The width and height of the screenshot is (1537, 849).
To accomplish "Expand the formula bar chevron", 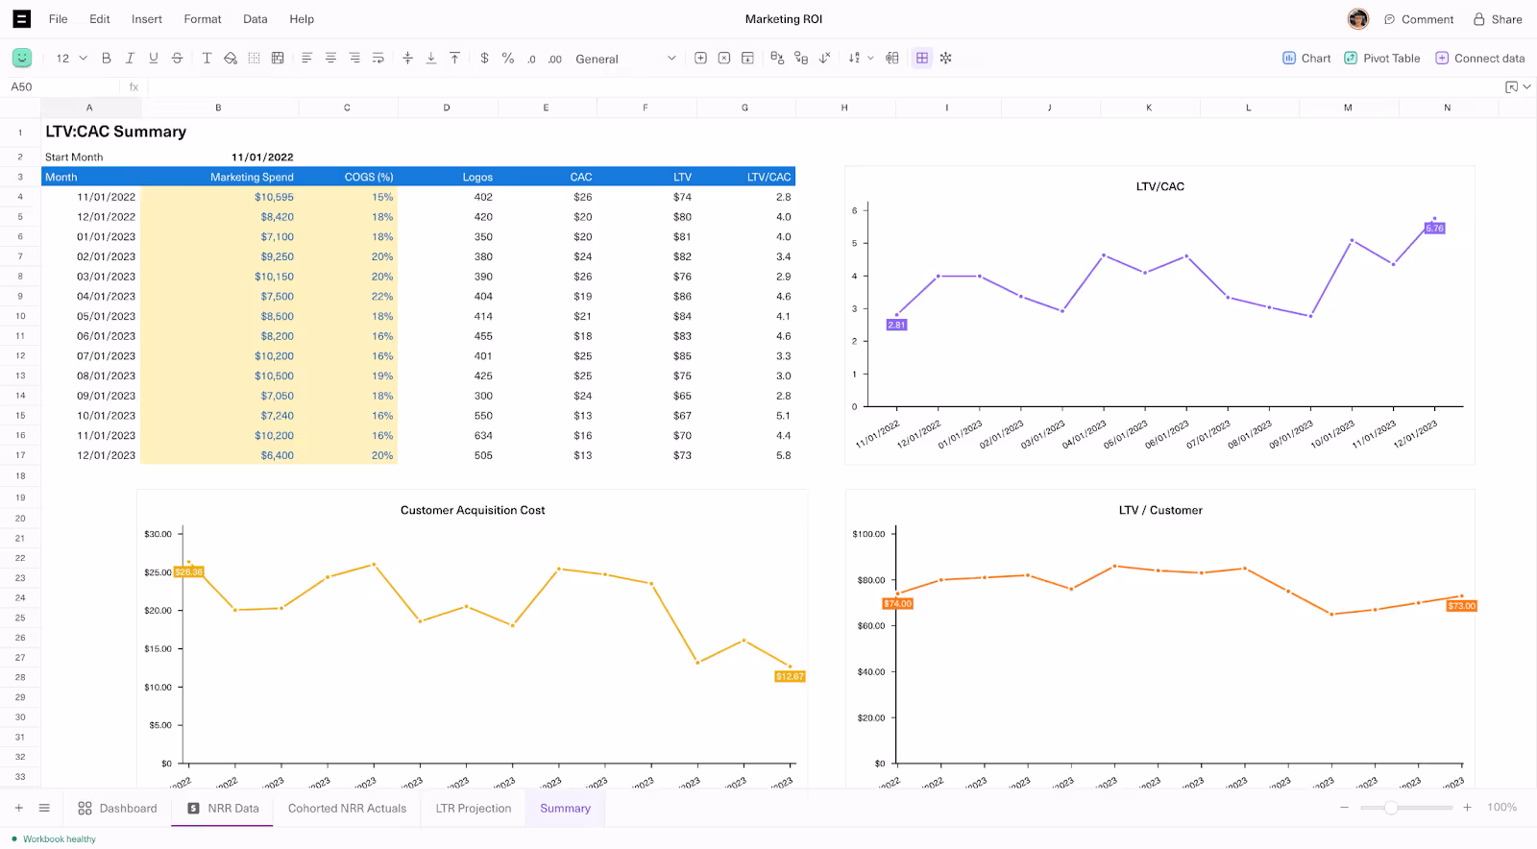I will pyautogui.click(x=1527, y=87).
